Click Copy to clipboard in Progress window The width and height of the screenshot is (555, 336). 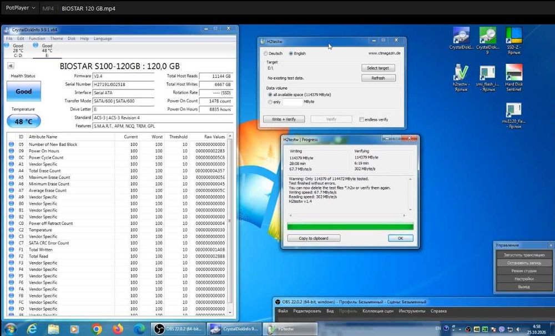[314, 238]
